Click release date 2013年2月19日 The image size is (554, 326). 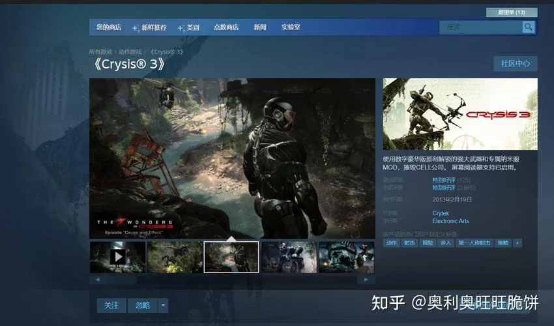point(452,200)
